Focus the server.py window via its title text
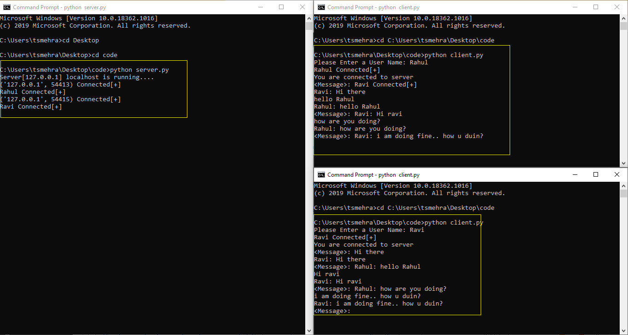This screenshot has height=335, width=628. (x=46, y=7)
